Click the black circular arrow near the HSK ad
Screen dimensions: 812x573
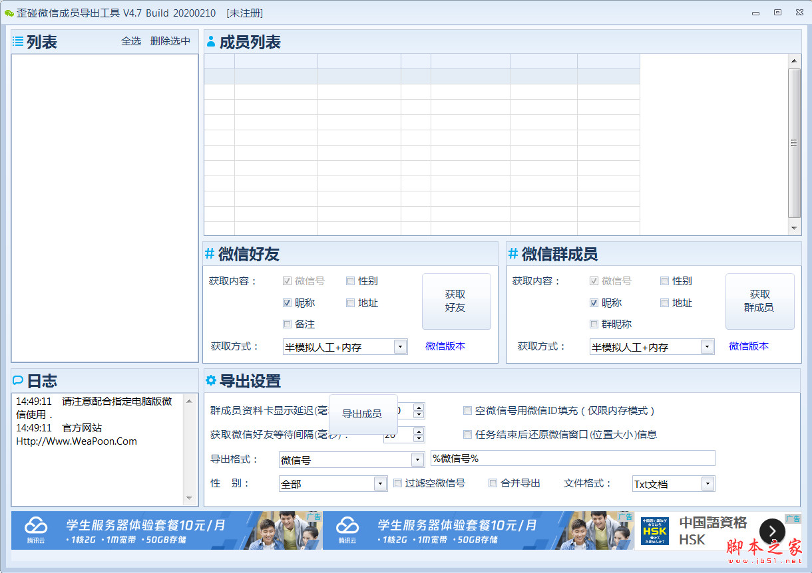[772, 532]
